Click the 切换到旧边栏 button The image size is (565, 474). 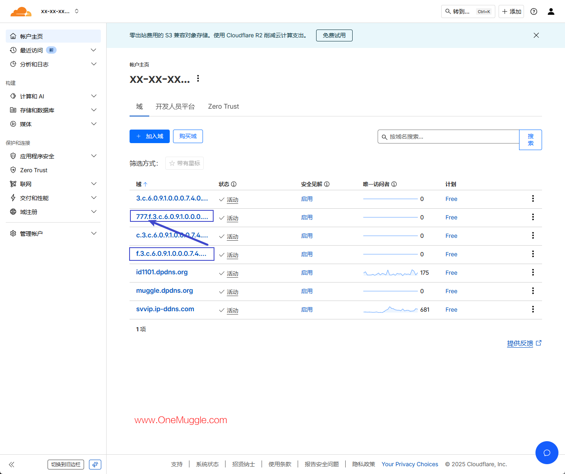click(66, 465)
